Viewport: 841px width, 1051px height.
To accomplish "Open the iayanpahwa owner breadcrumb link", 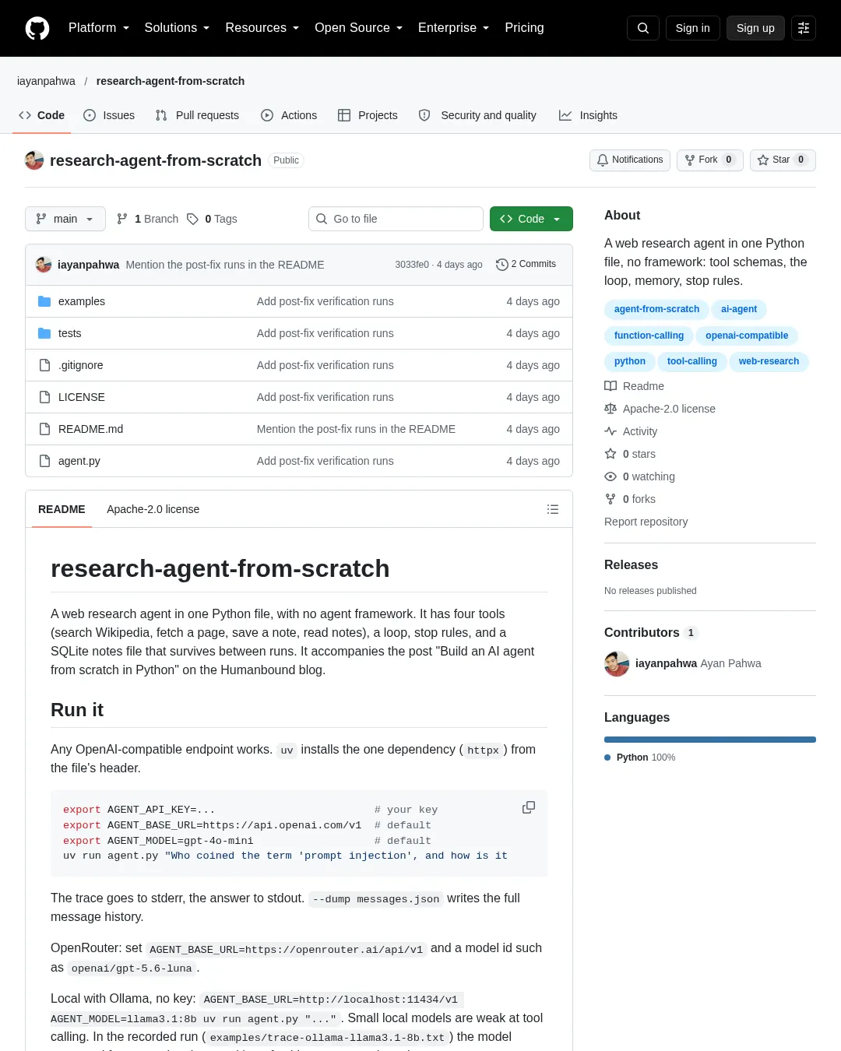I will (47, 81).
